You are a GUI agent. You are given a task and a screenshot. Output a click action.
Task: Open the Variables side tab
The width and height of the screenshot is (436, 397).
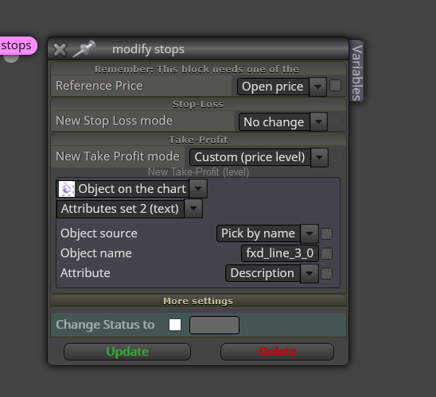click(356, 71)
